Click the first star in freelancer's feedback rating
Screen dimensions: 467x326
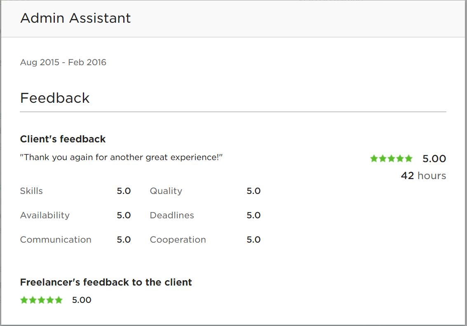(x=24, y=300)
